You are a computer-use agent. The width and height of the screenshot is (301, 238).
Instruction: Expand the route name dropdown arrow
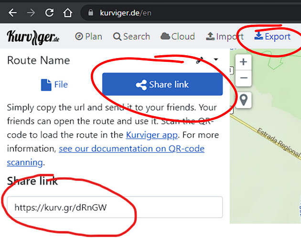[x=216, y=59]
